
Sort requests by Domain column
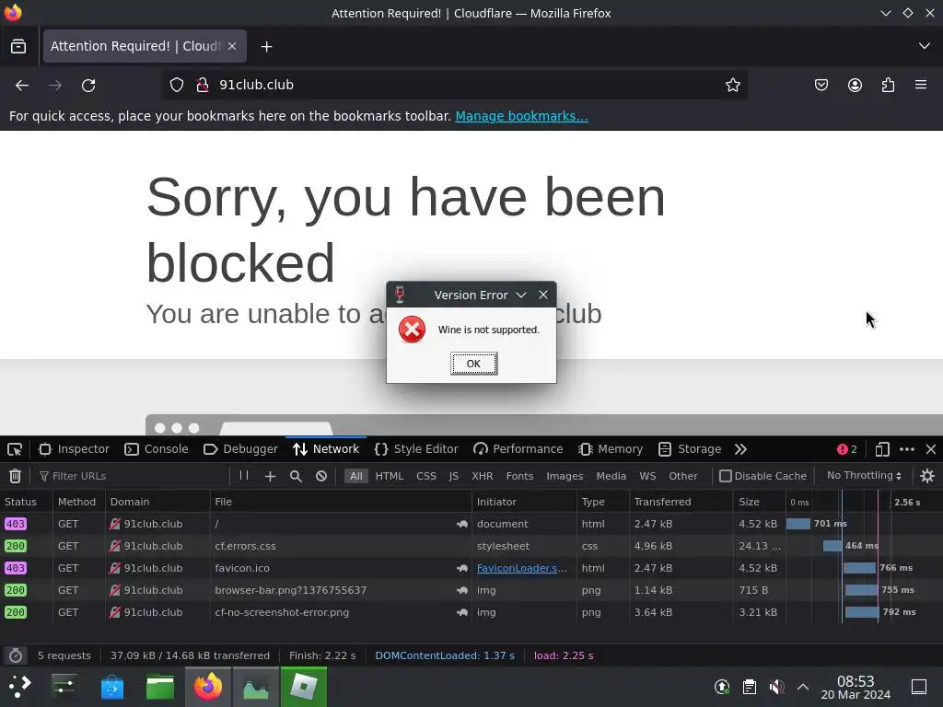pyautogui.click(x=157, y=502)
